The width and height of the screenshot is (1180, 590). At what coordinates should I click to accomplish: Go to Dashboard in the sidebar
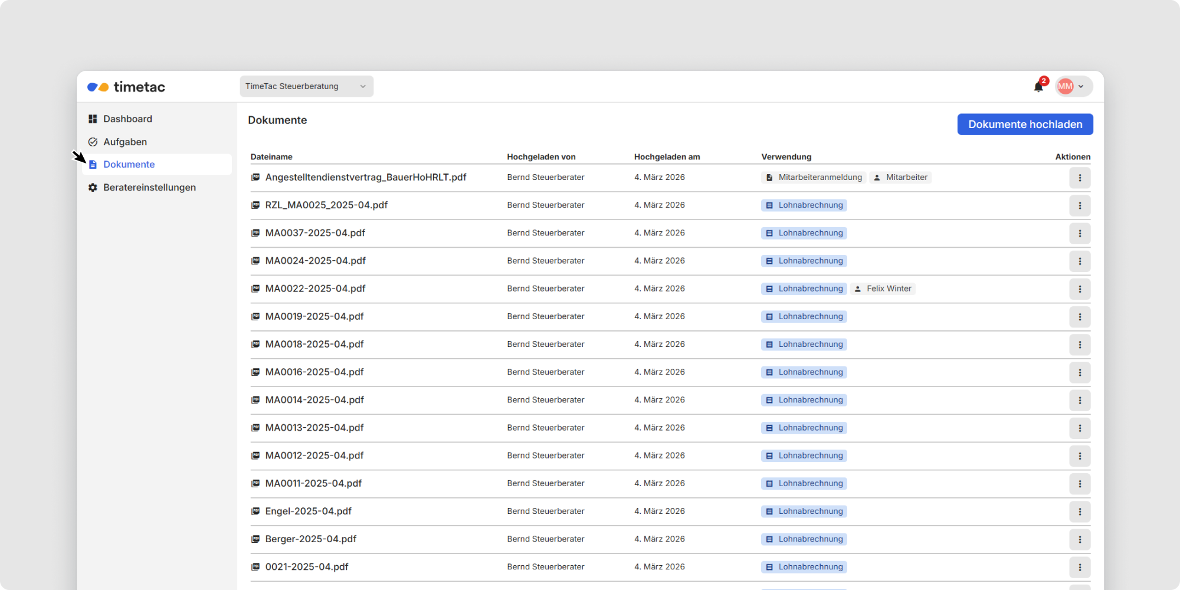point(127,119)
